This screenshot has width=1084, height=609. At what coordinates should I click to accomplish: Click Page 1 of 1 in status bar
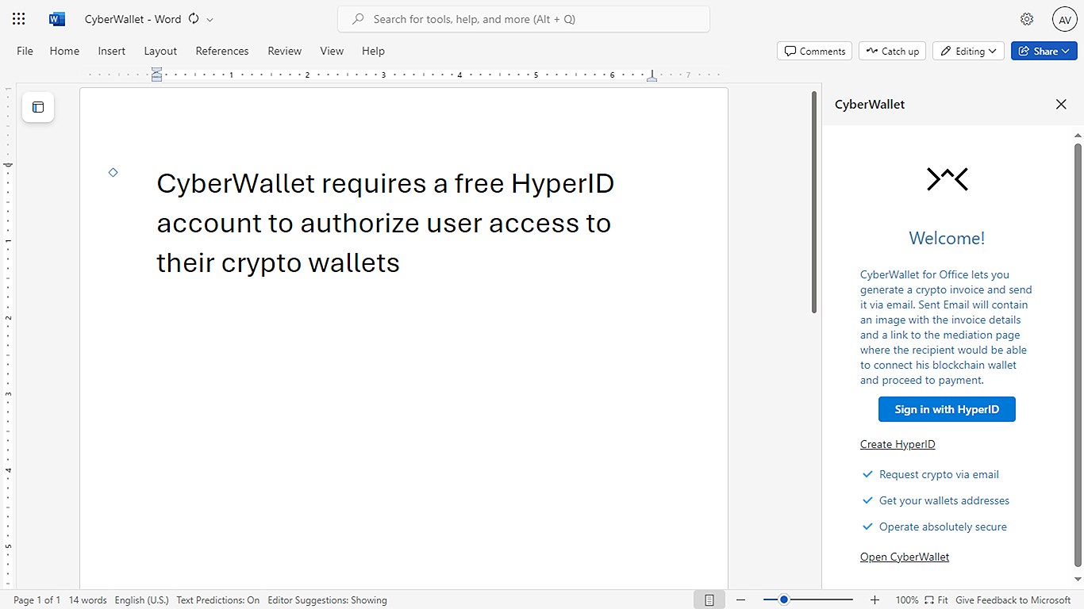(x=37, y=600)
